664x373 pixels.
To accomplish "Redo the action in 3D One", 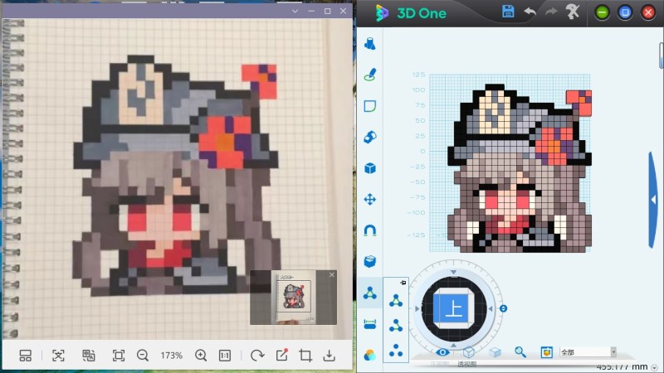I will pos(551,12).
